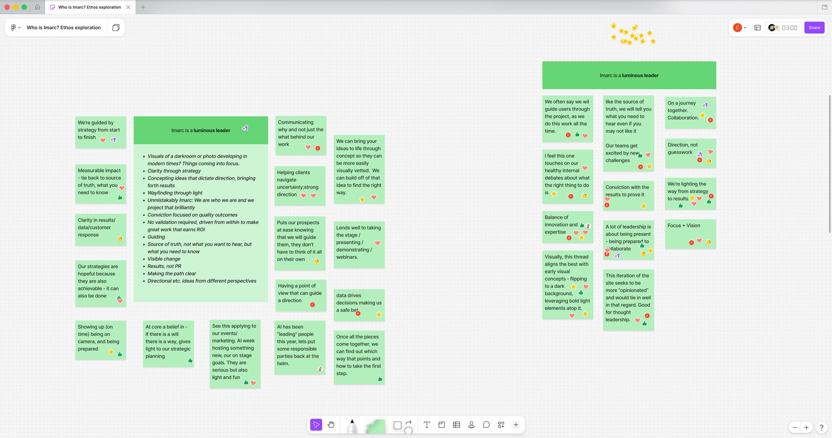Image resolution: width=832 pixels, height=438 pixels.
Task: Select 'Our strategies are hopeful' sticky
Action: [x=101, y=283]
